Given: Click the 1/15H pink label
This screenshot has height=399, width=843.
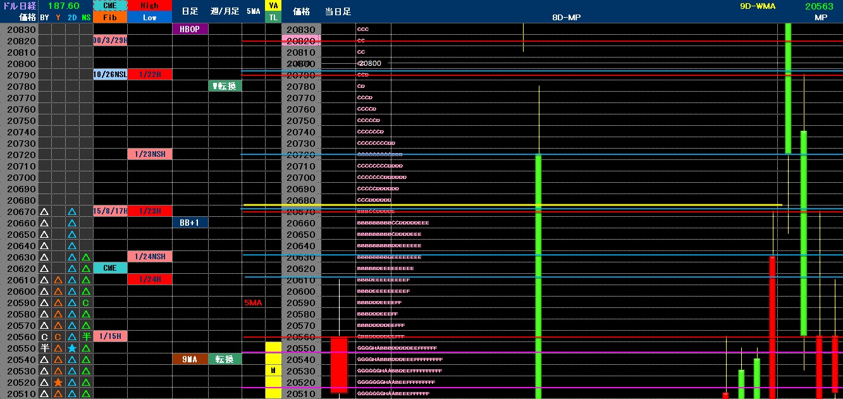Looking at the screenshot, I should (x=110, y=336).
